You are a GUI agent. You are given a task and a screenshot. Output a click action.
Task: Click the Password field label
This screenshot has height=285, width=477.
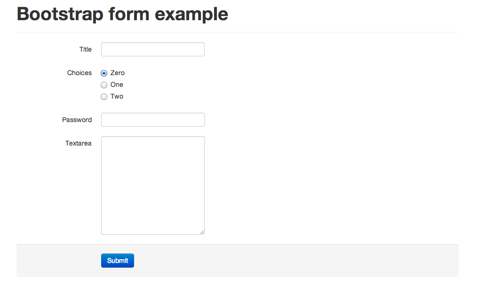tap(77, 120)
